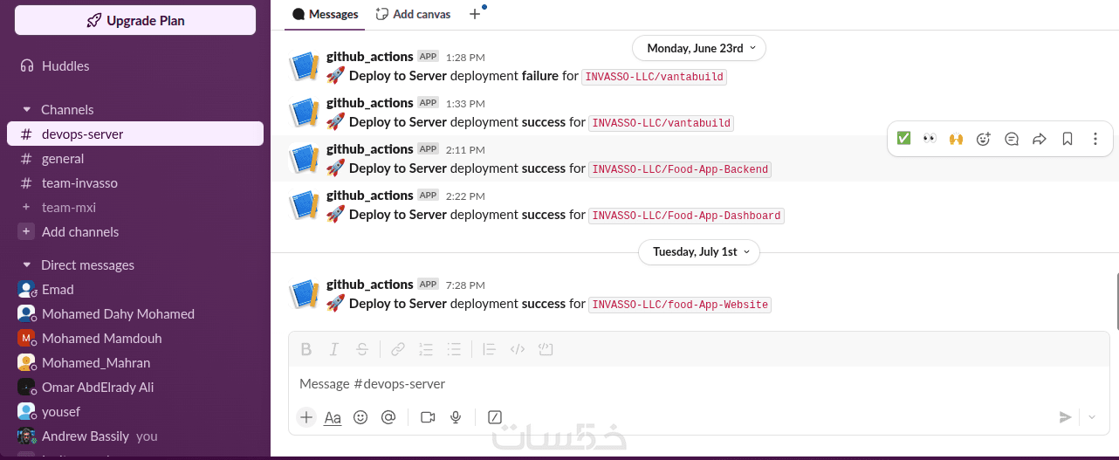
Task: Click the INVASSO-LLC/Food-App-Dashboard repo tag
Action: [686, 216]
